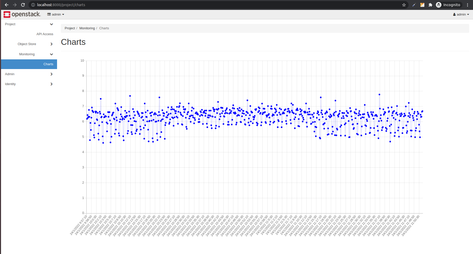
Task: Click the y-axis label 10
Action: point(82,61)
